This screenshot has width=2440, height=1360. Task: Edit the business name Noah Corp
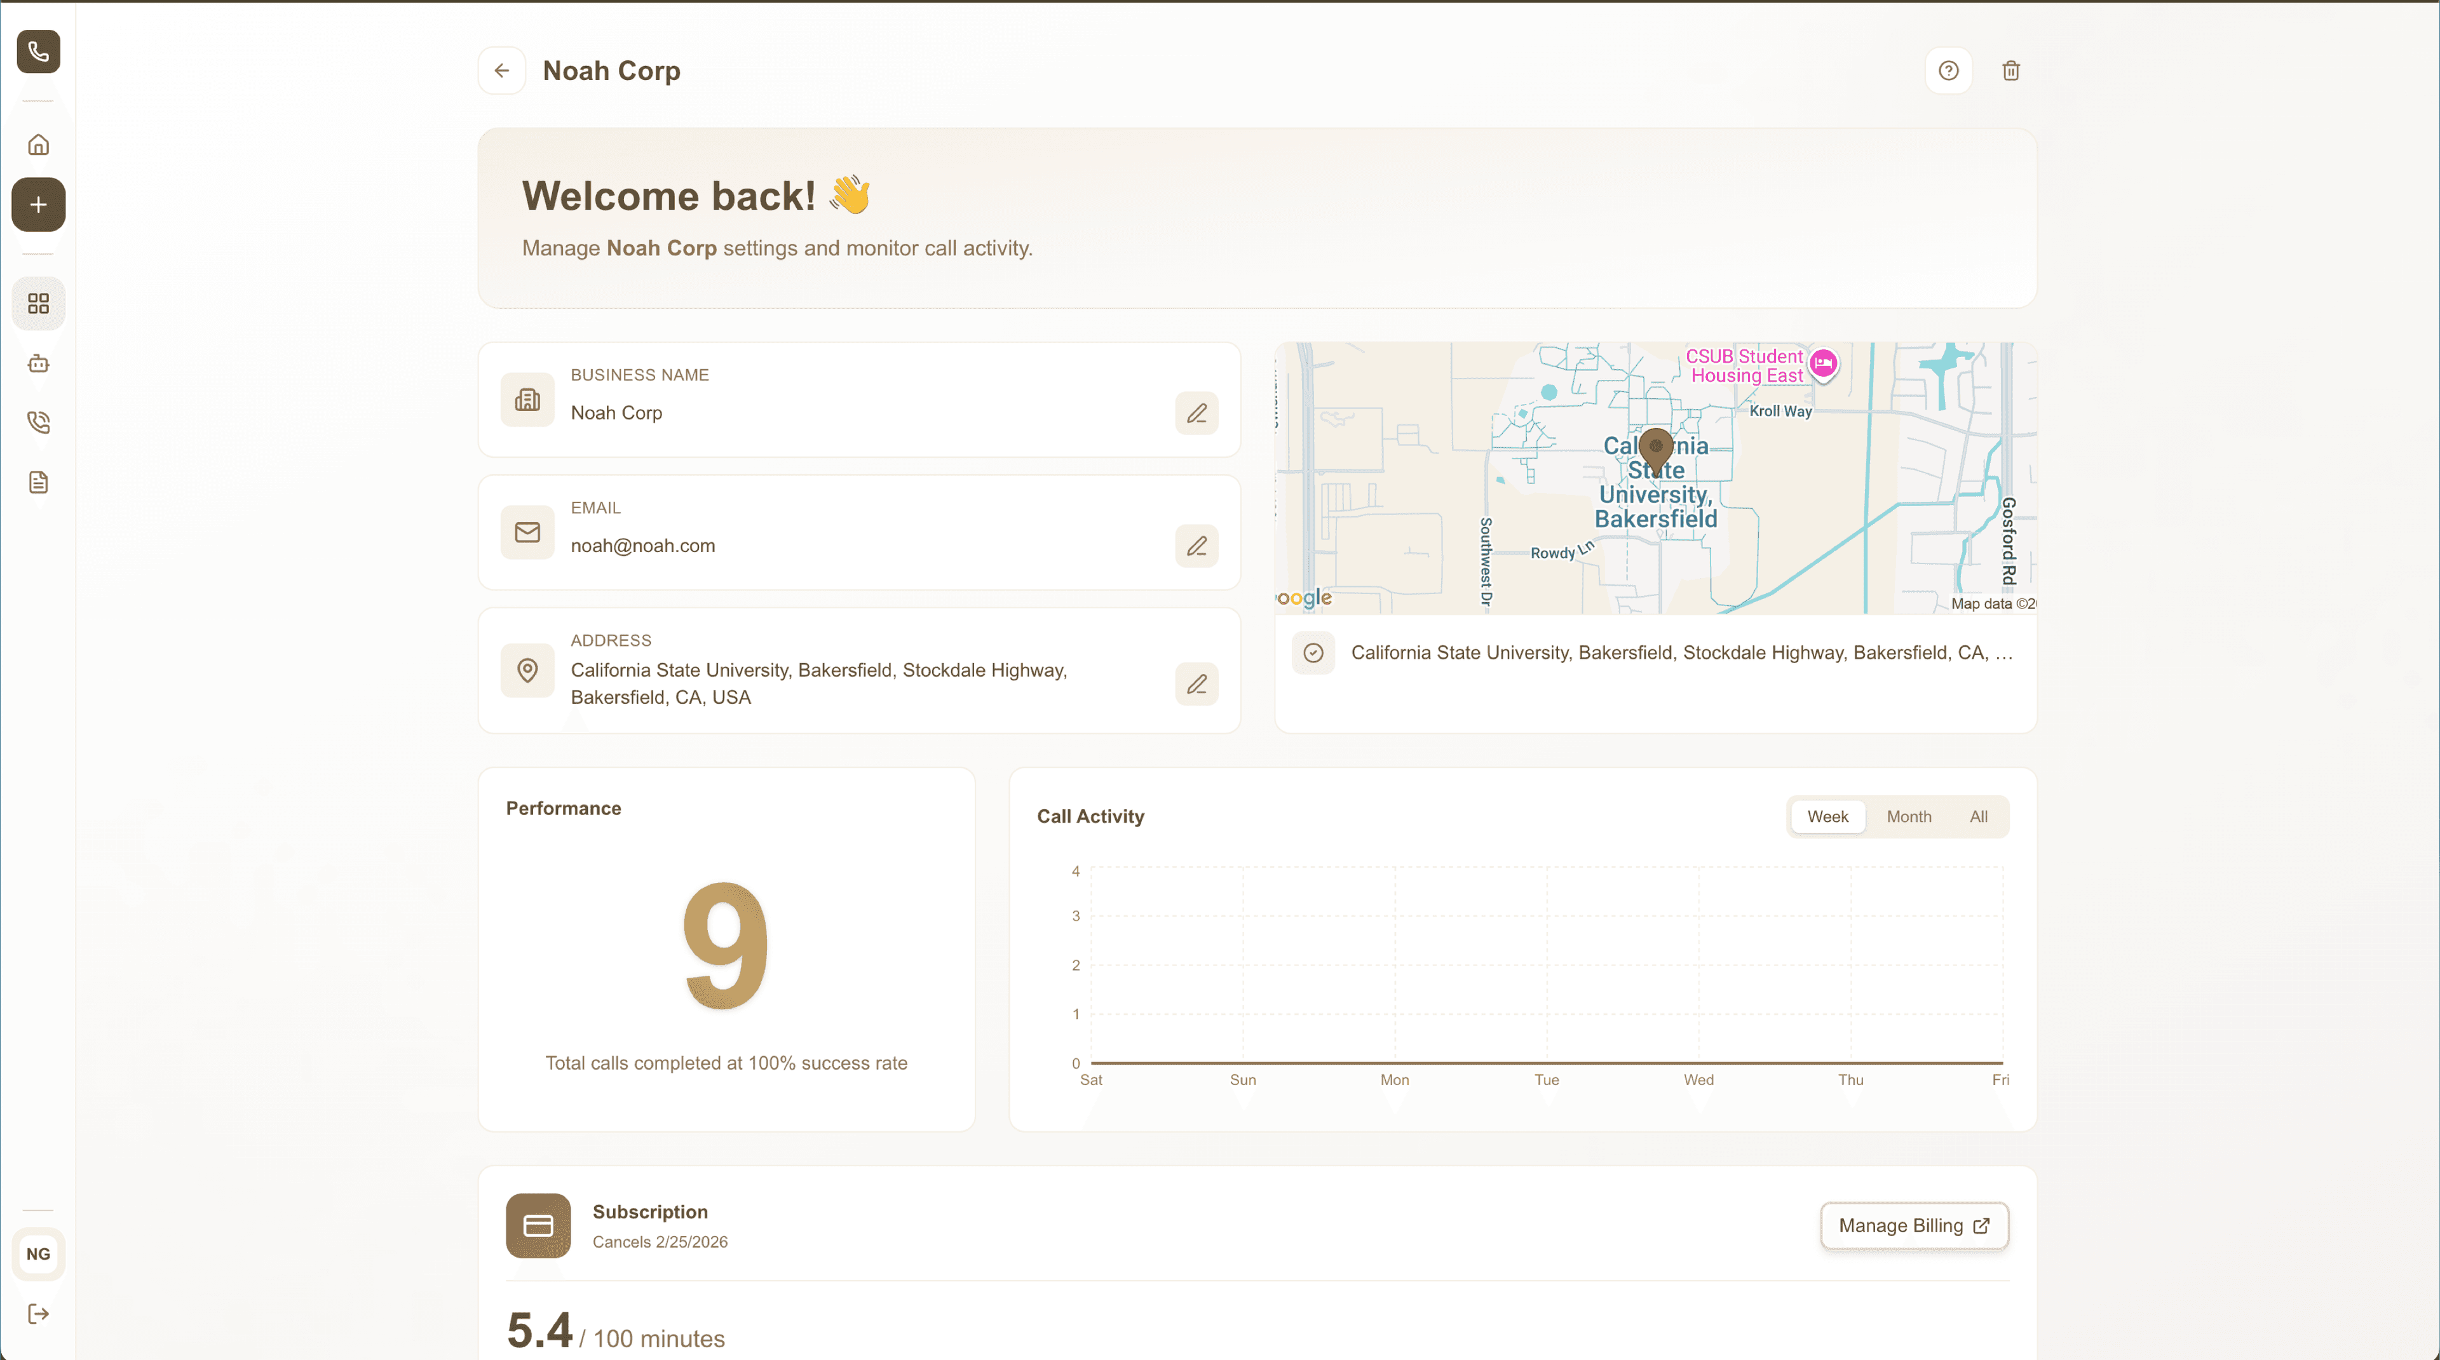[x=1196, y=413]
